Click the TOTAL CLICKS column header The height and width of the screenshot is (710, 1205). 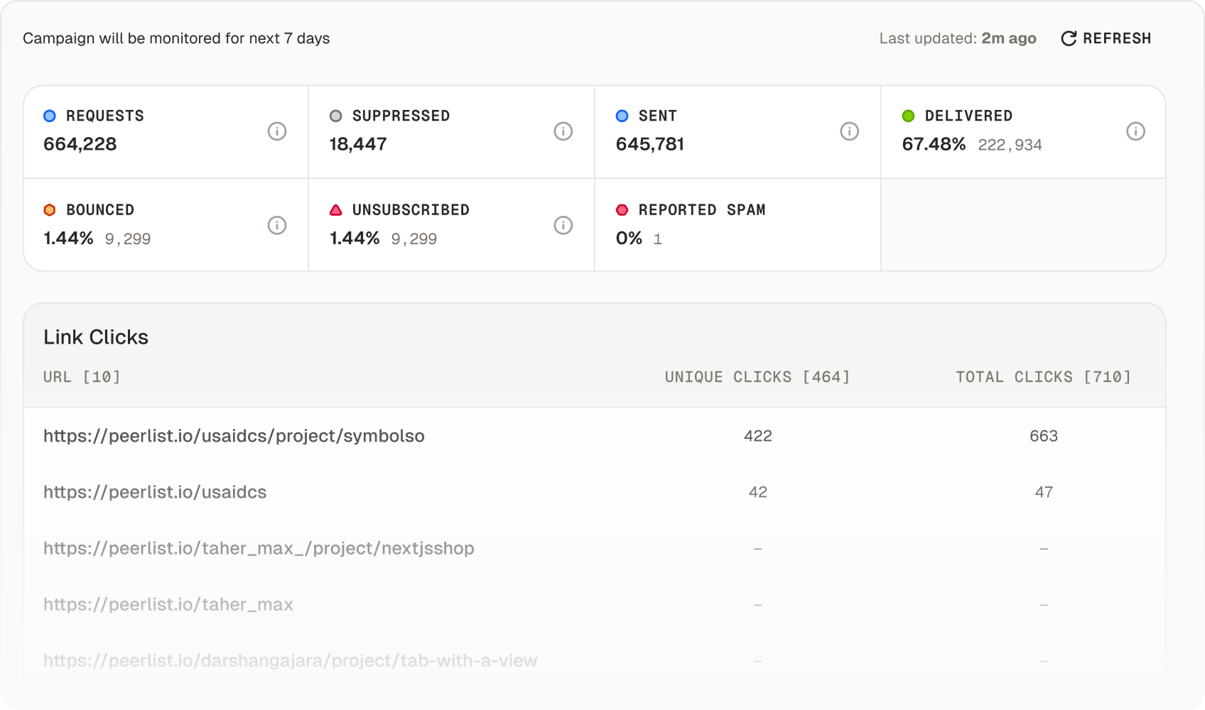(x=1042, y=377)
